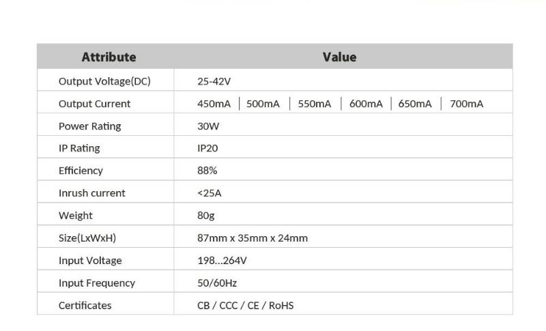Select the 500mA output current value
The image size is (546, 331).
pyautogui.click(x=263, y=104)
